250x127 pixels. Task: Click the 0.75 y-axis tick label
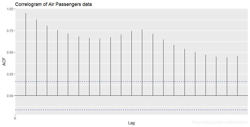tap(10, 31)
